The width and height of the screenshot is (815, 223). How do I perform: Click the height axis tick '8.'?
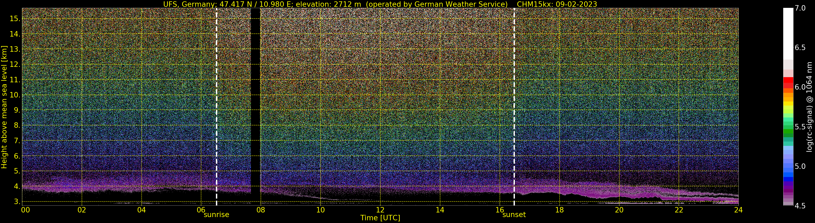point(17,126)
